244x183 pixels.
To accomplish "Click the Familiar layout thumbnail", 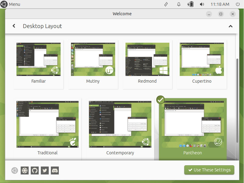I will (x=38, y=59).
